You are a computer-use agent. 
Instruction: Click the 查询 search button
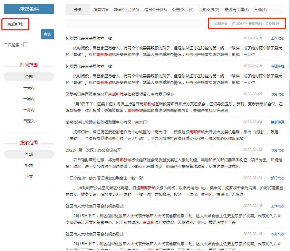tap(47, 34)
